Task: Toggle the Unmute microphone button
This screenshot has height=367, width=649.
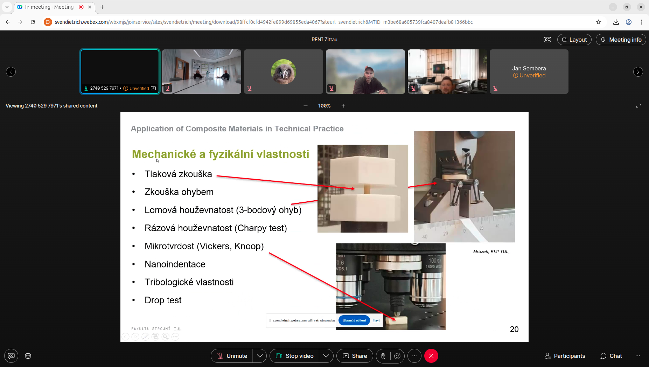Action: click(232, 356)
